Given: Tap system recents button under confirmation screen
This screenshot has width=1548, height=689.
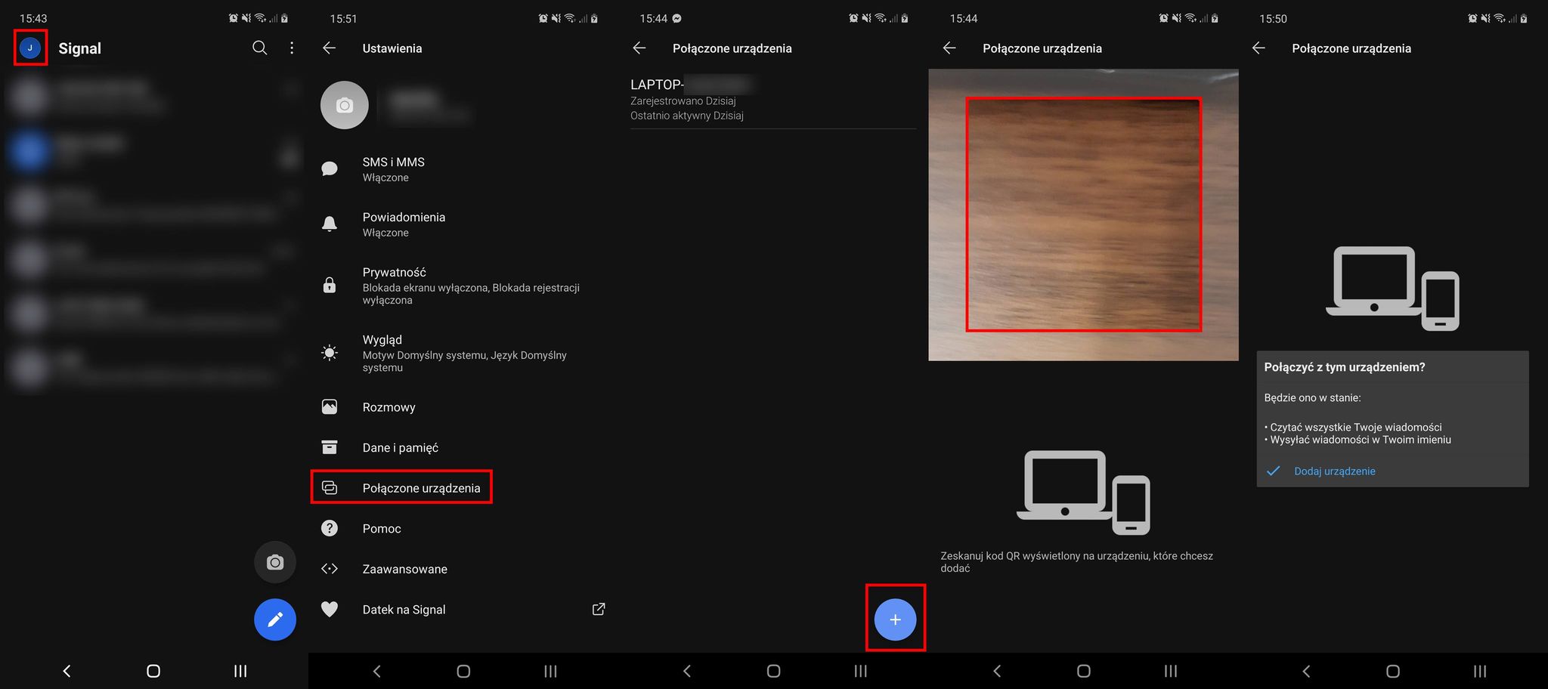Looking at the screenshot, I should [x=1480, y=671].
